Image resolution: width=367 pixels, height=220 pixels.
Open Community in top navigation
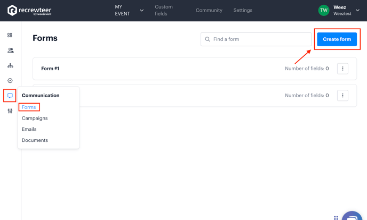tap(209, 10)
